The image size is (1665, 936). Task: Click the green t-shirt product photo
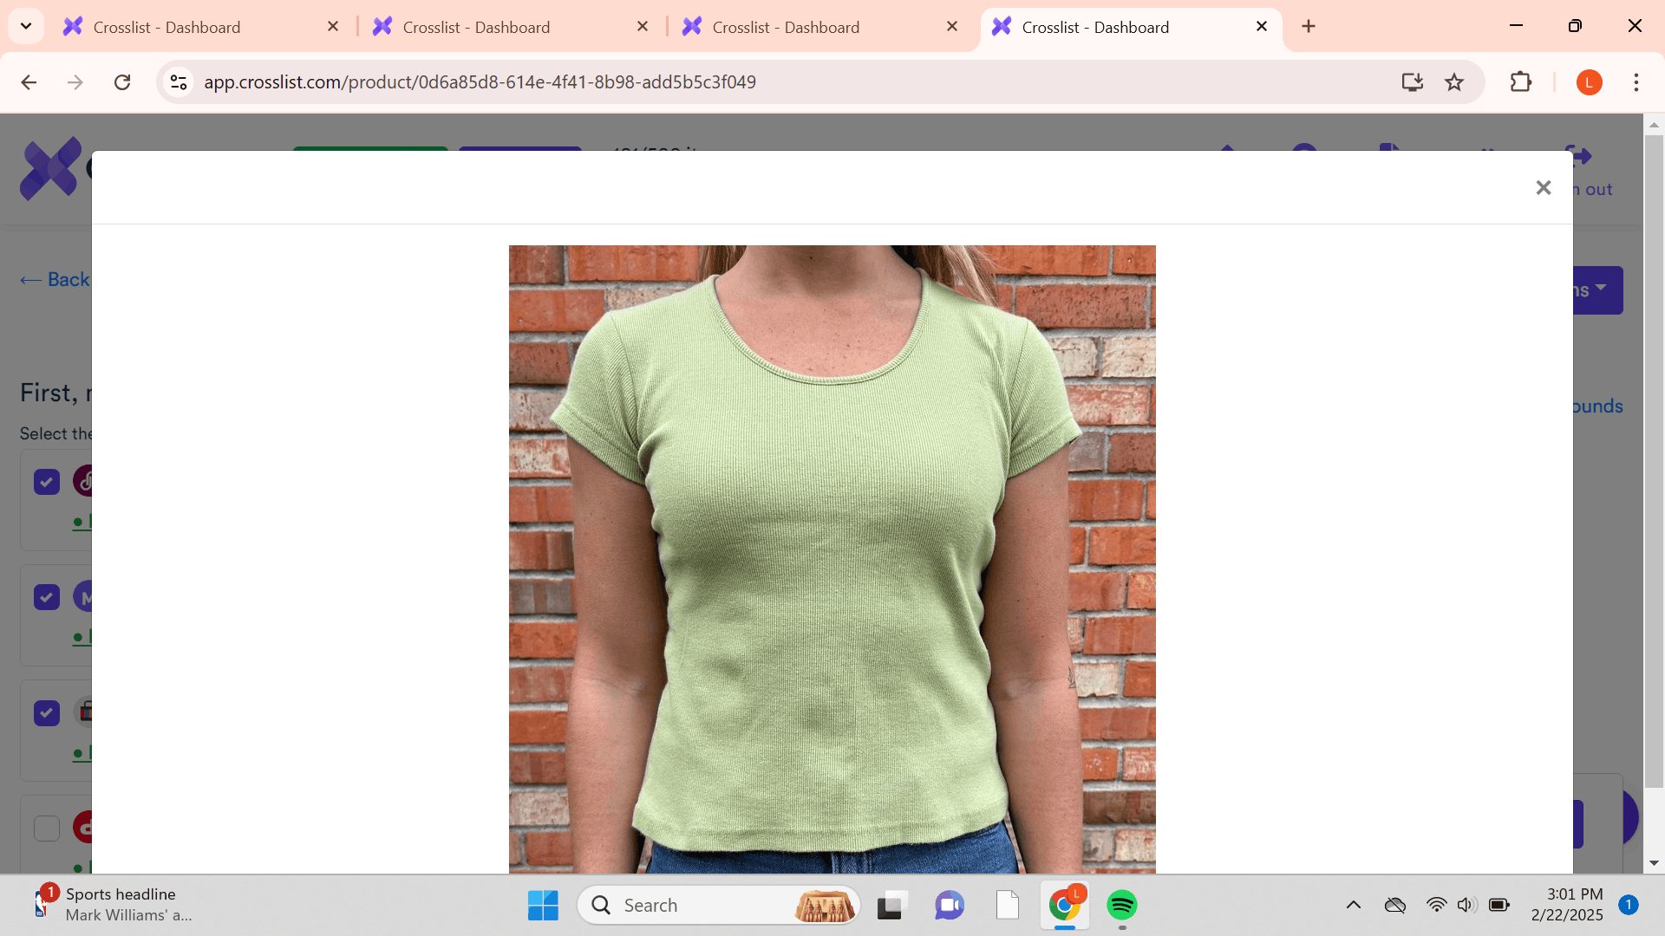832,559
